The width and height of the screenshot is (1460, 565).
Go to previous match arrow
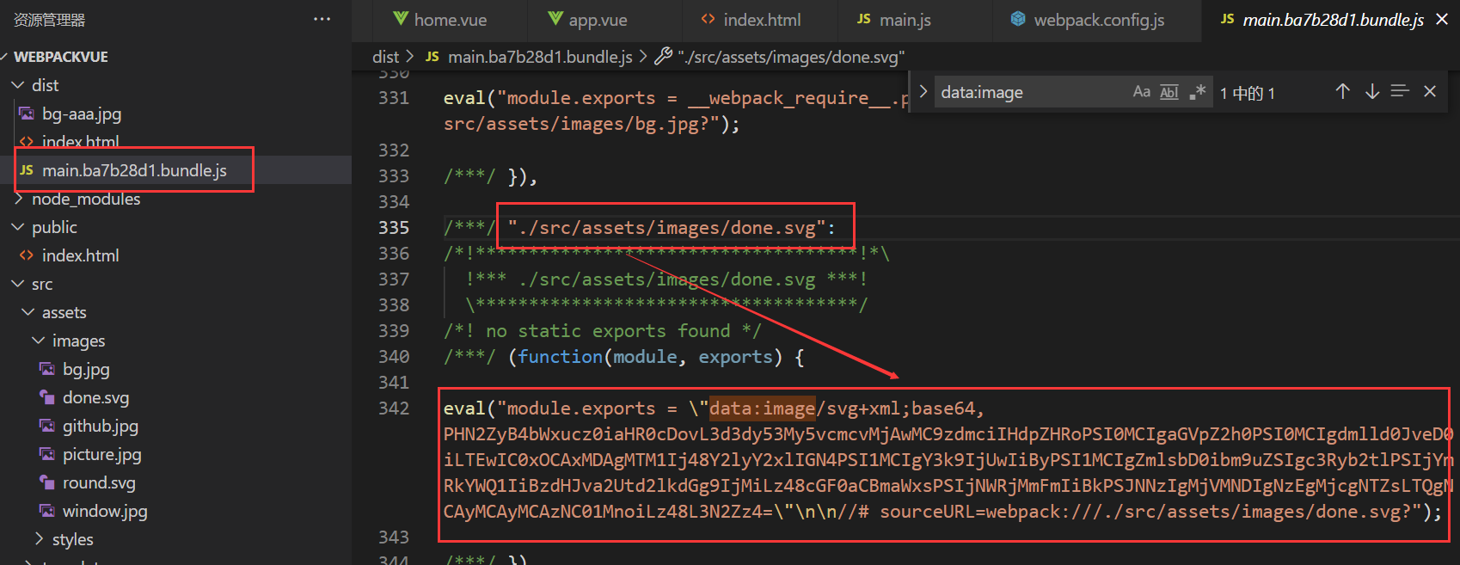click(x=1342, y=91)
